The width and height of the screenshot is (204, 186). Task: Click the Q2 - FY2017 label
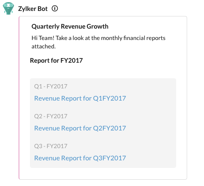click(x=51, y=116)
